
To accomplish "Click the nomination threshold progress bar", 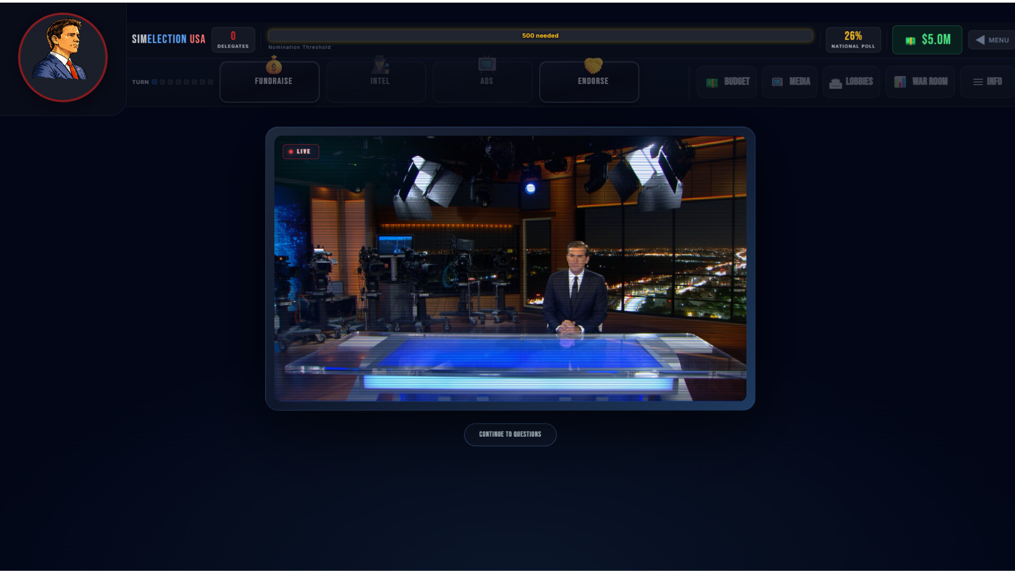I will (540, 36).
